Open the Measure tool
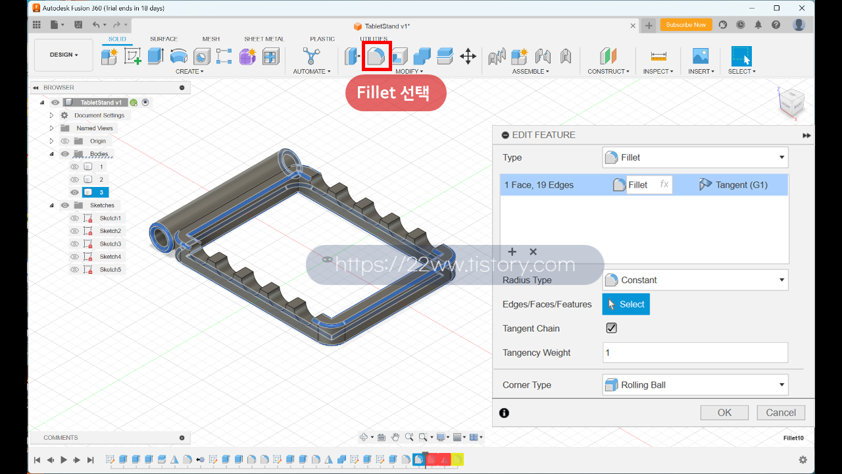Screen dimensions: 842x474 point(658,56)
